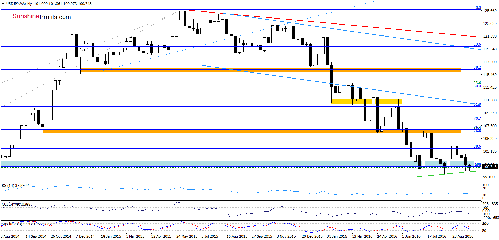The image size is (499, 240).
Task: Click the 103.180 price axis label
Action: (490, 151)
